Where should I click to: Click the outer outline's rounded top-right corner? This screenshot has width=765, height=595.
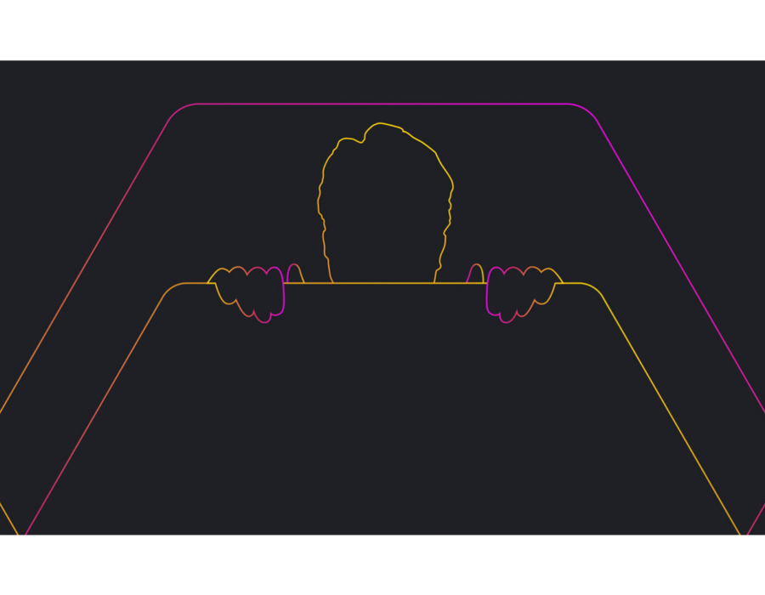point(588,110)
